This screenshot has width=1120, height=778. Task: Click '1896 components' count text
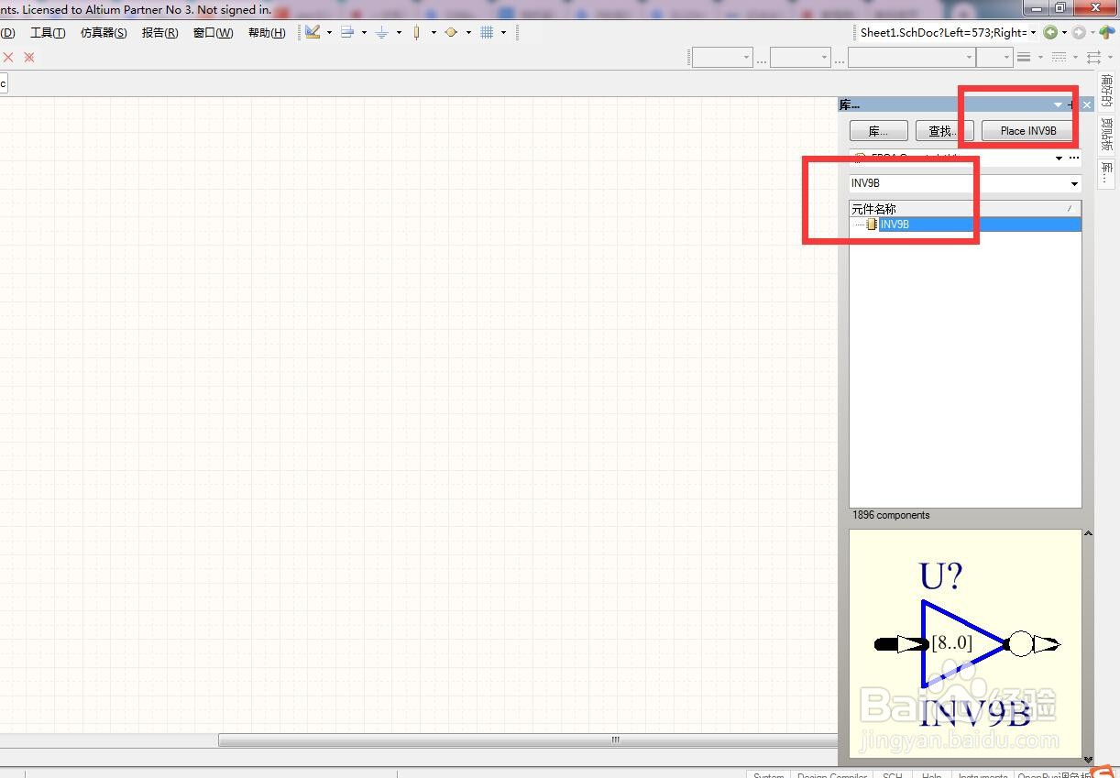891,515
